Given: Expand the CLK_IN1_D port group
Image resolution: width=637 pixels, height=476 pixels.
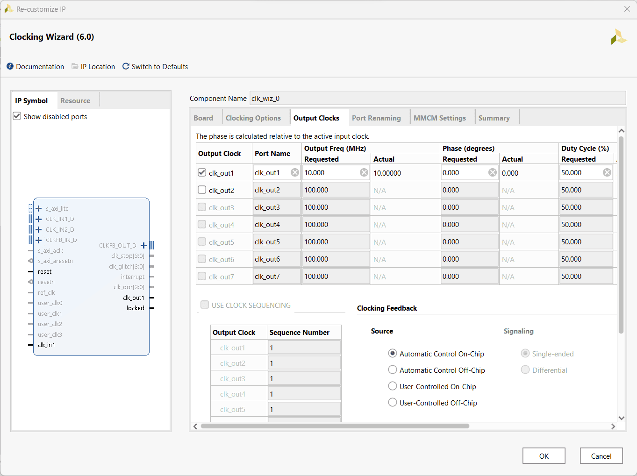Looking at the screenshot, I should click(x=39, y=219).
